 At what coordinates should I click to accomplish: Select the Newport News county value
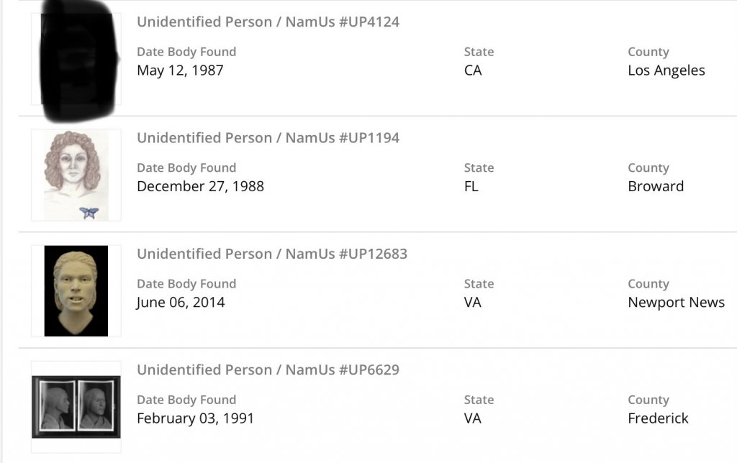[x=676, y=303]
